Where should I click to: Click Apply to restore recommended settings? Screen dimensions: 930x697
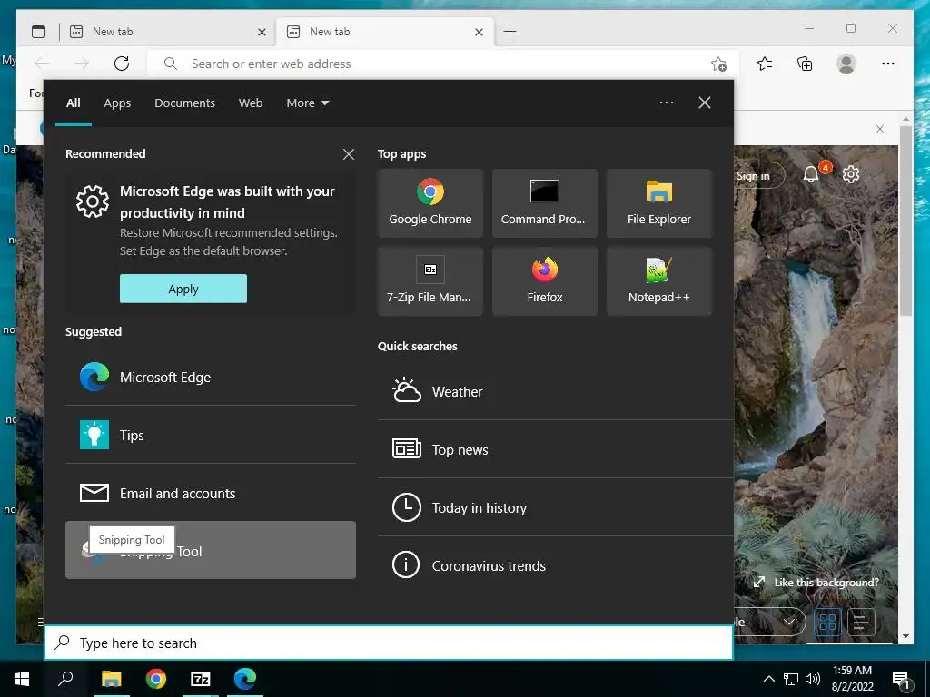[x=183, y=289]
